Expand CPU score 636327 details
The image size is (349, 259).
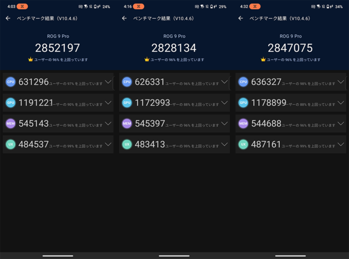(341, 82)
